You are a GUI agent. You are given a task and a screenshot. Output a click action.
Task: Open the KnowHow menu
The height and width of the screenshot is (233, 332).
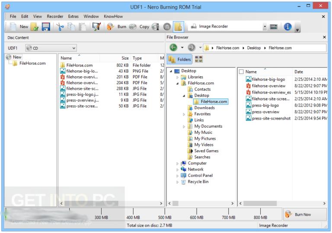click(x=113, y=16)
